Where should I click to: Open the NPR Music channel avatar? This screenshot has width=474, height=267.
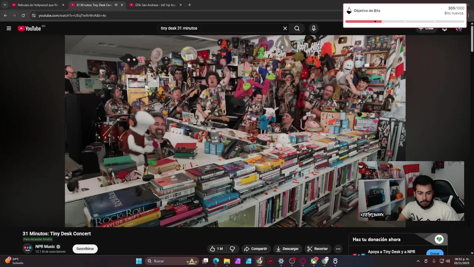(x=27, y=249)
